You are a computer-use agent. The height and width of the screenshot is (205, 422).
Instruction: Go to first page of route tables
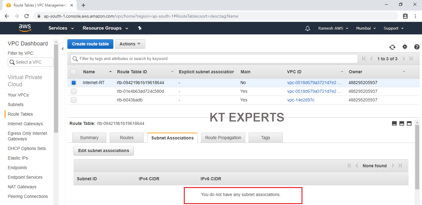click(364, 59)
